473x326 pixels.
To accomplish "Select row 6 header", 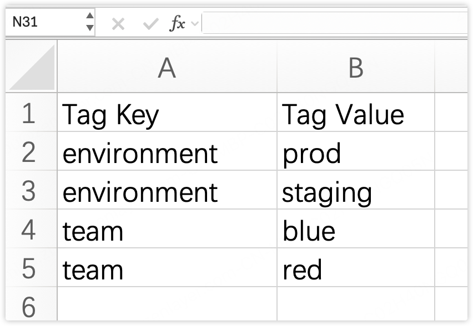I will 29,307.
